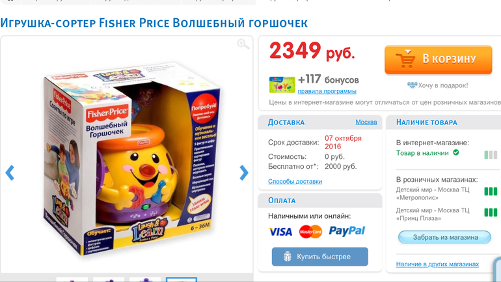
Task: Click Забрать из магазина button
Action: click(x=444, y=238)
